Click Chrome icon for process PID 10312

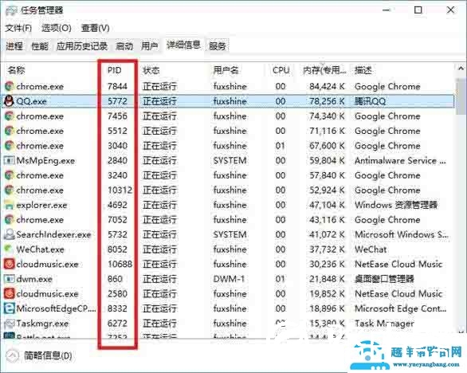coord(9,190)
